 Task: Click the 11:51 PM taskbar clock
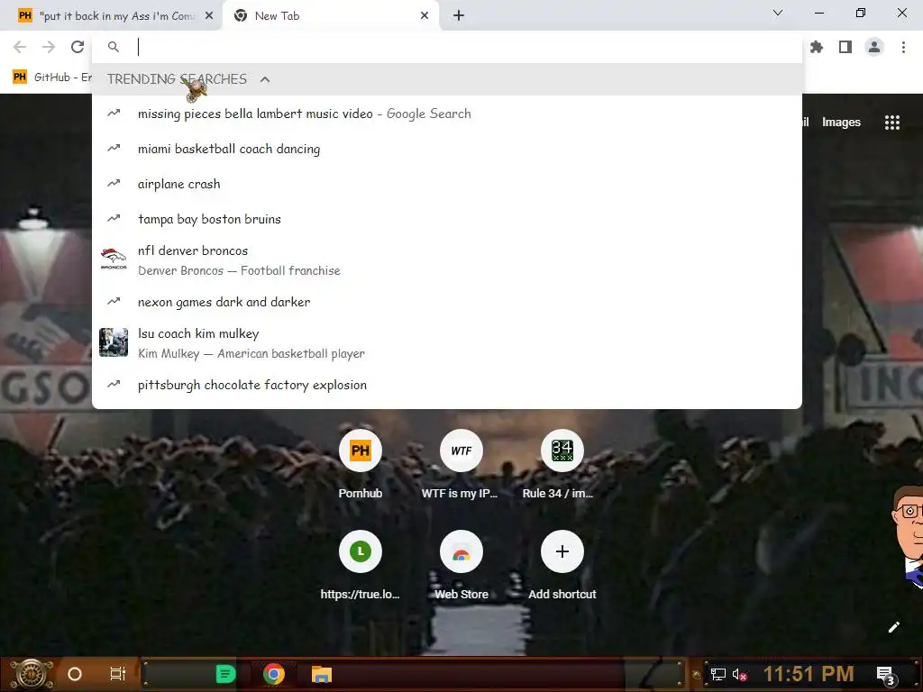point(809,674)
